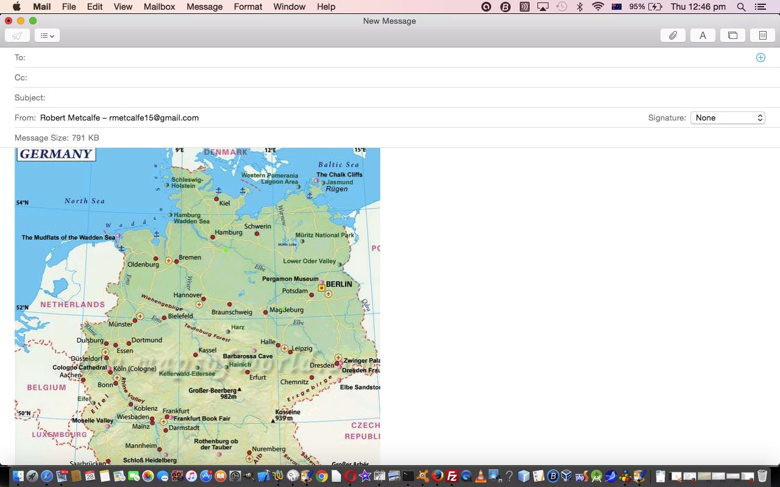The image size is (780, 487).
Task: Open Xcode from the Dock
Action: tap(264, 476)
